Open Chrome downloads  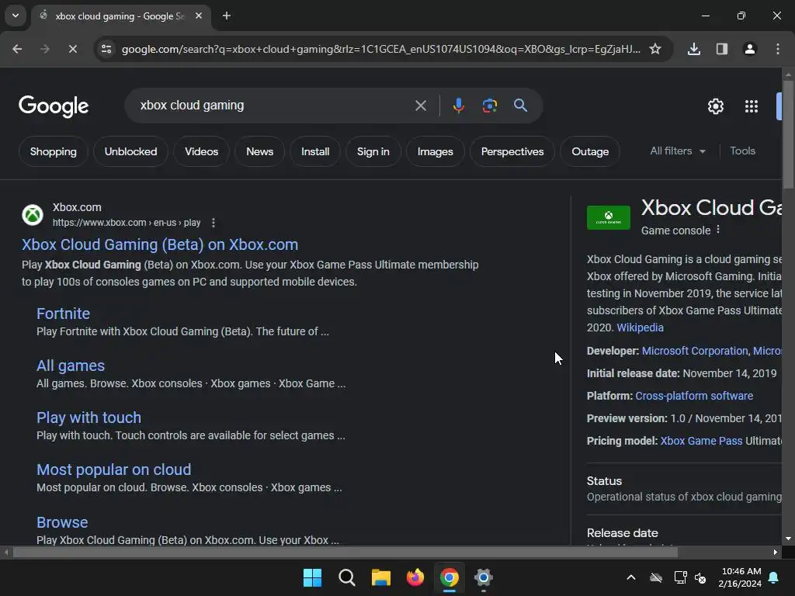coord(693,49)
